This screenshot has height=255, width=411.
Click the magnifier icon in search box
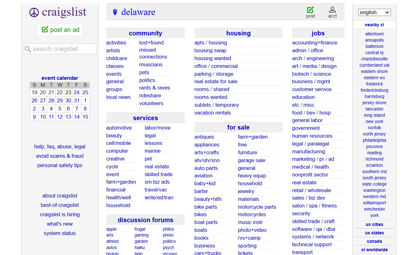tap(28, 49)
